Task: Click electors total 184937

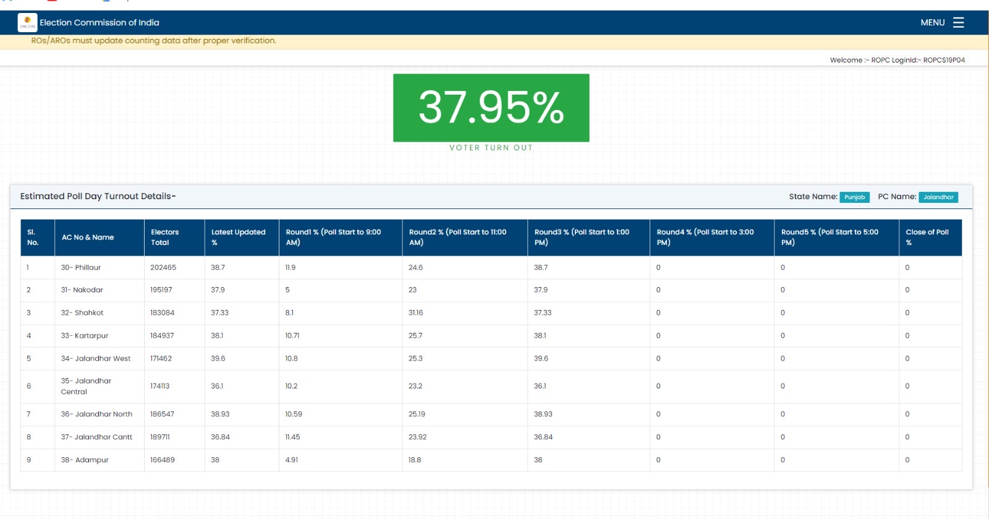Action: pyautogui.click(x=162, y=335)
